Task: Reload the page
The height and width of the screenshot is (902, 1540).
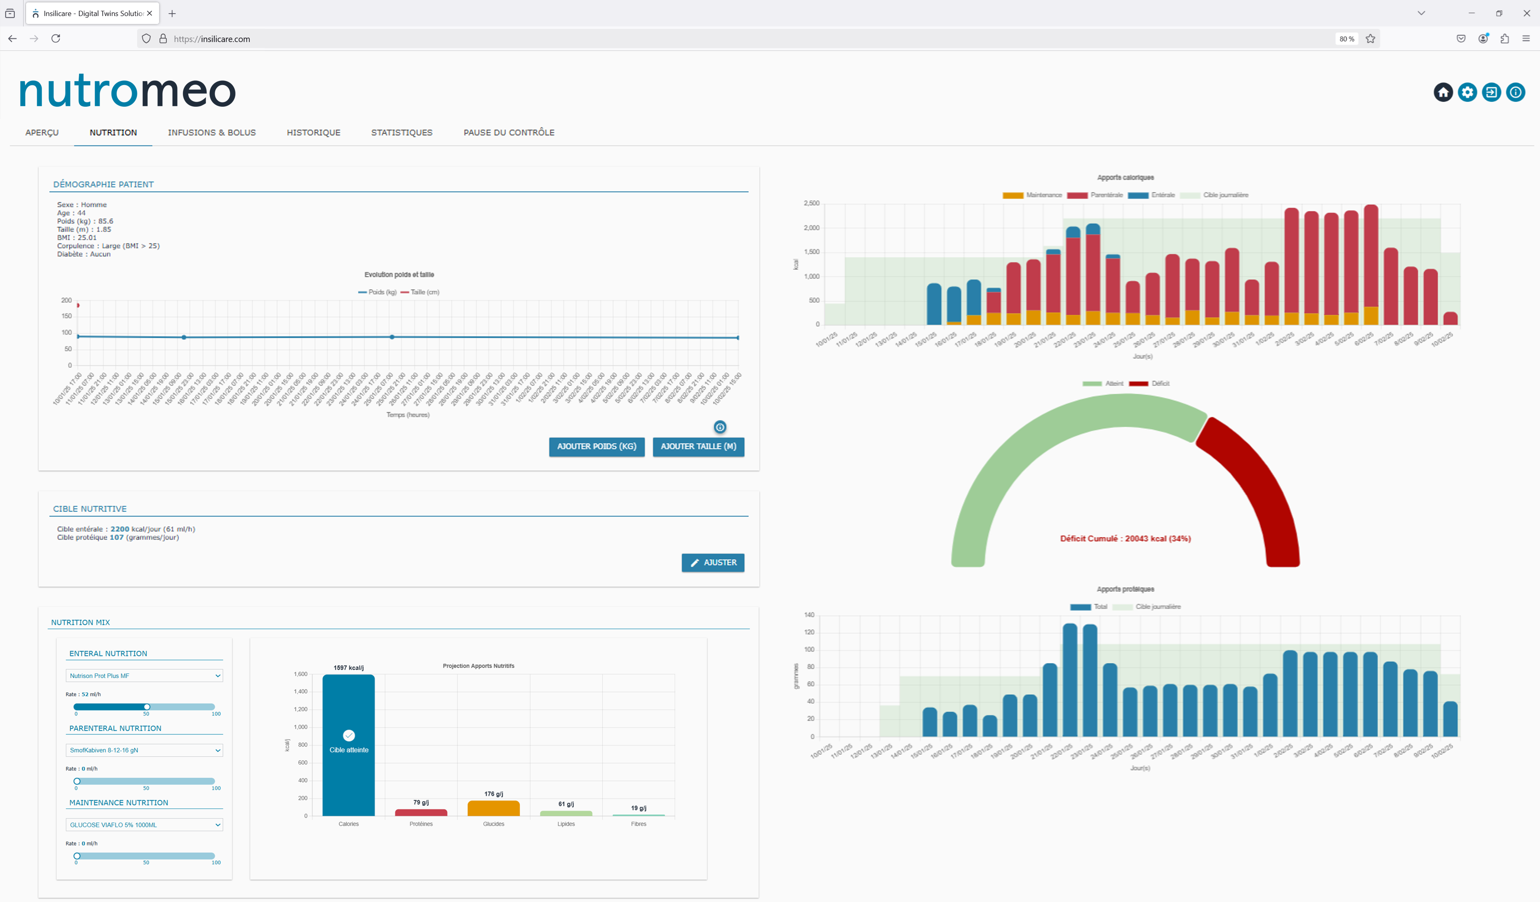Action: click(x=56, y=38)
